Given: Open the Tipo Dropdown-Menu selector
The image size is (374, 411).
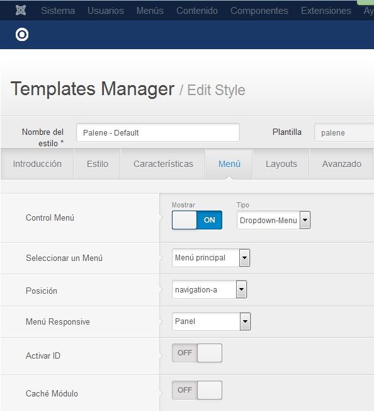Looking at the screenshot, I should pos(273,220).
